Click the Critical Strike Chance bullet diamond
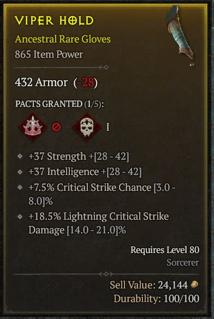This screenshot has height=319, width=214. point(20,188)
